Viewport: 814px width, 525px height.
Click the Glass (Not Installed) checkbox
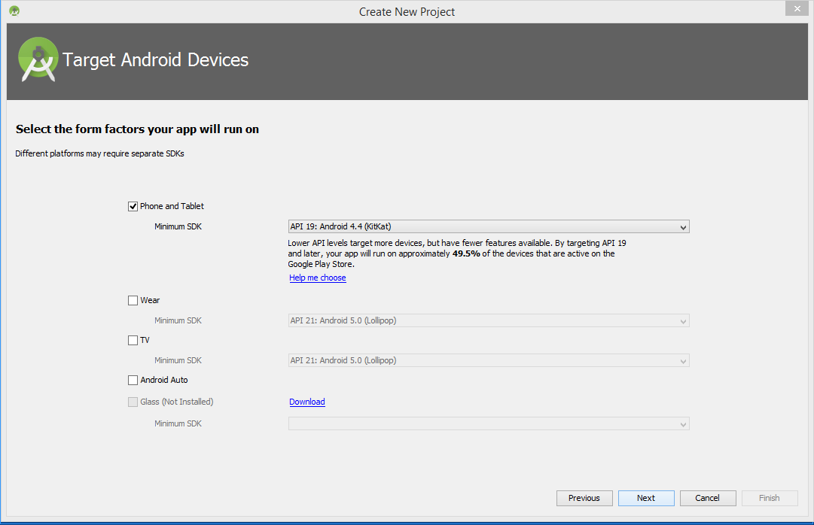(x=133, y=402)
